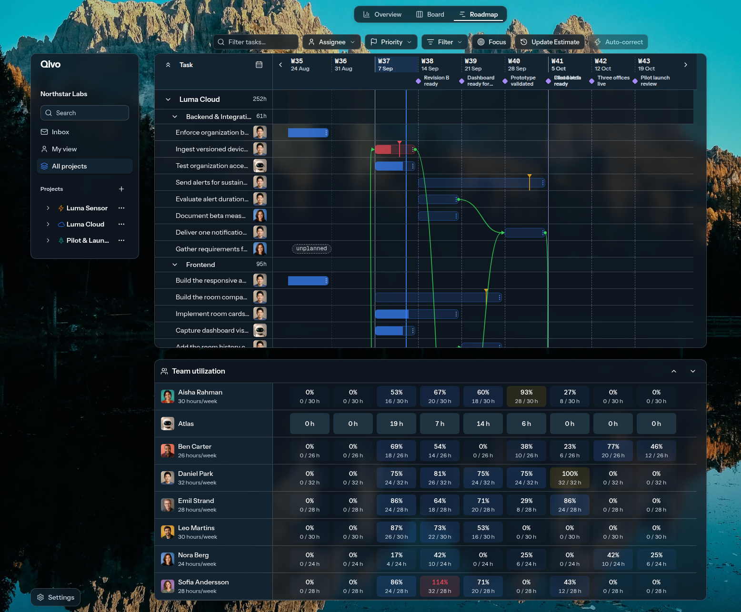Go to previous weeks in timeline
The height and width of the screenshot is (612, 741).
(280, 65)
